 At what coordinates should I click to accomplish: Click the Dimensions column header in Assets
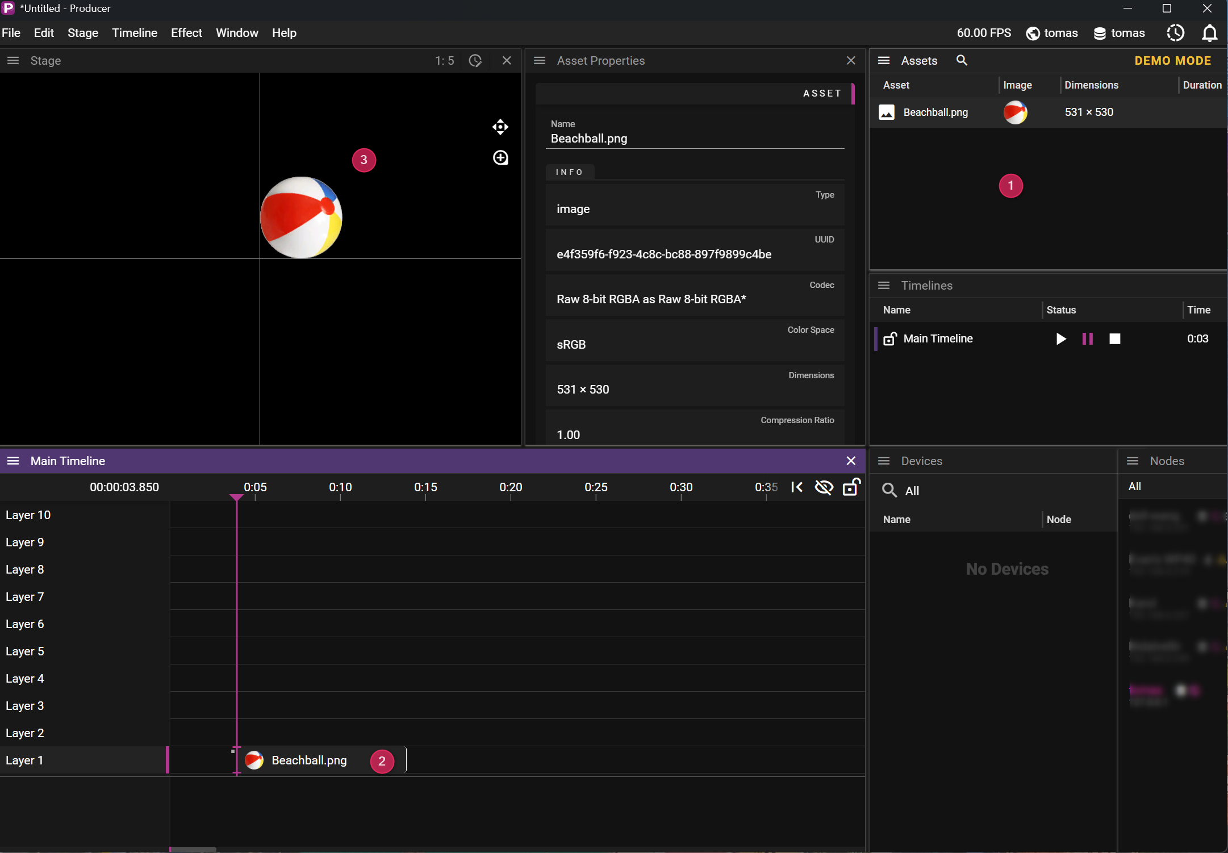1091,85
